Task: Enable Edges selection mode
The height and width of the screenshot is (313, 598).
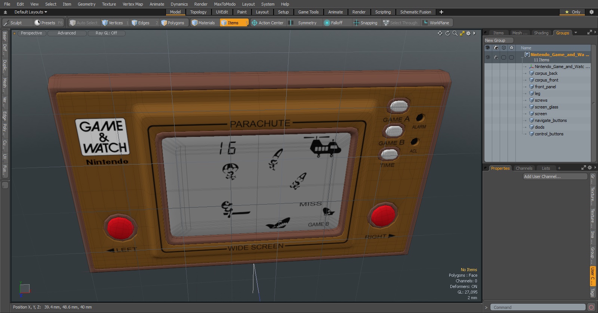Action: (x=144, y=23)
